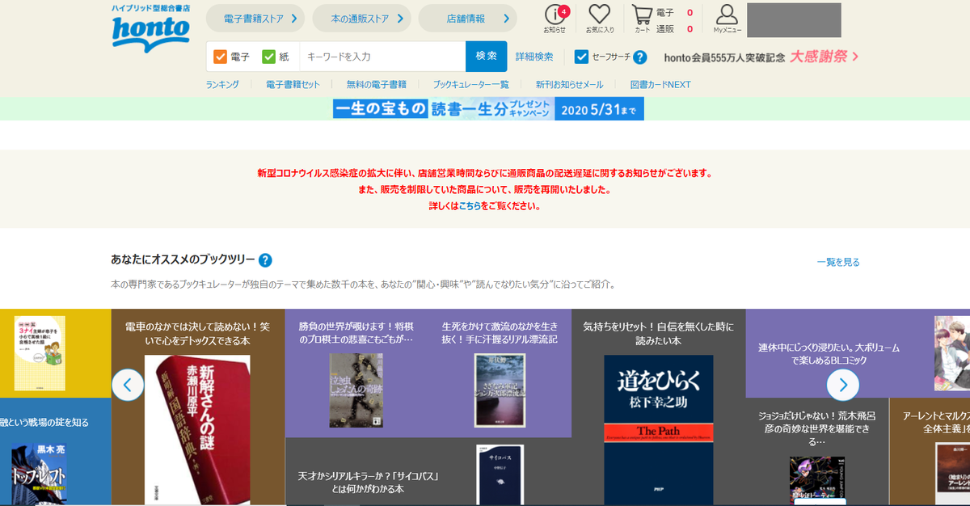This screenshot has height=506, width=970.
Task: Open the ブックキュレーター一覧 menu item
Action: [x=470, y=84]
